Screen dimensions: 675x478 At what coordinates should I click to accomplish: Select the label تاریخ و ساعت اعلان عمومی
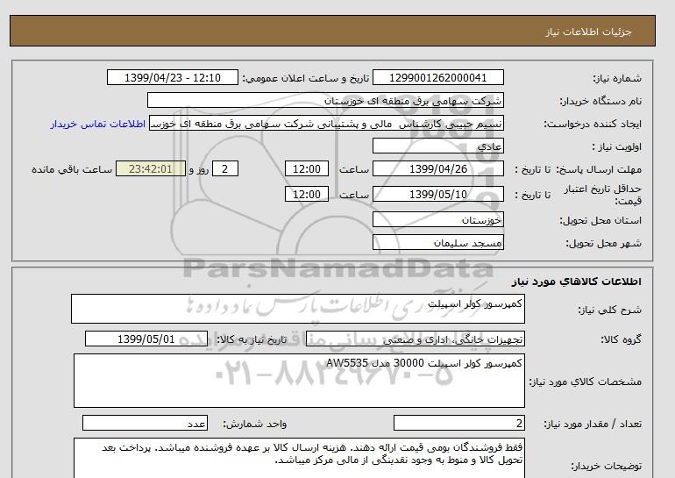306,78
